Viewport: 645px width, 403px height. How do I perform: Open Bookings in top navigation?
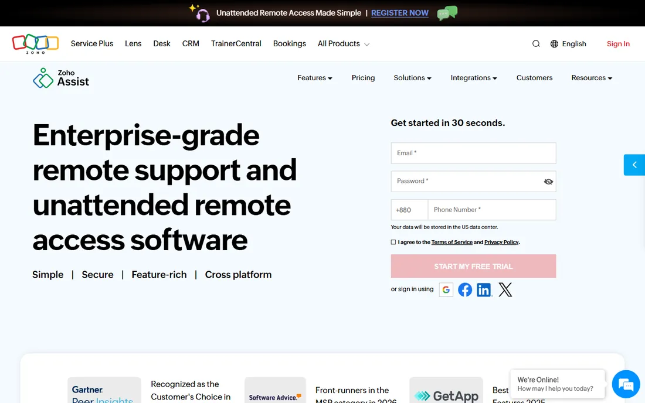pyautogui.click(x=290, y=43)
